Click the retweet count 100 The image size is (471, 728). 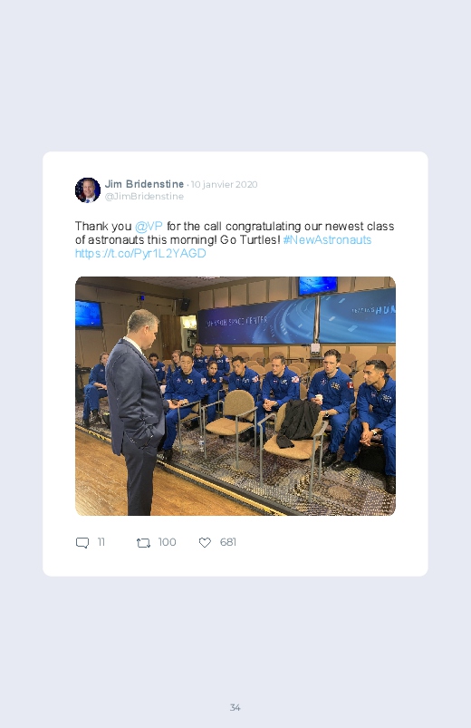tap(167, 542)
